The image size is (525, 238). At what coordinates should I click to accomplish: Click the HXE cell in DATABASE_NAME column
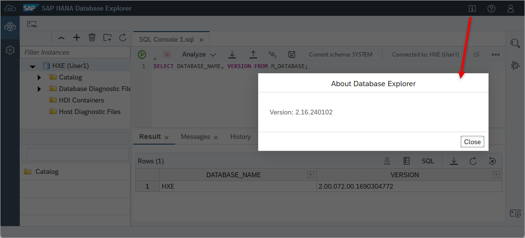[238, 187]
